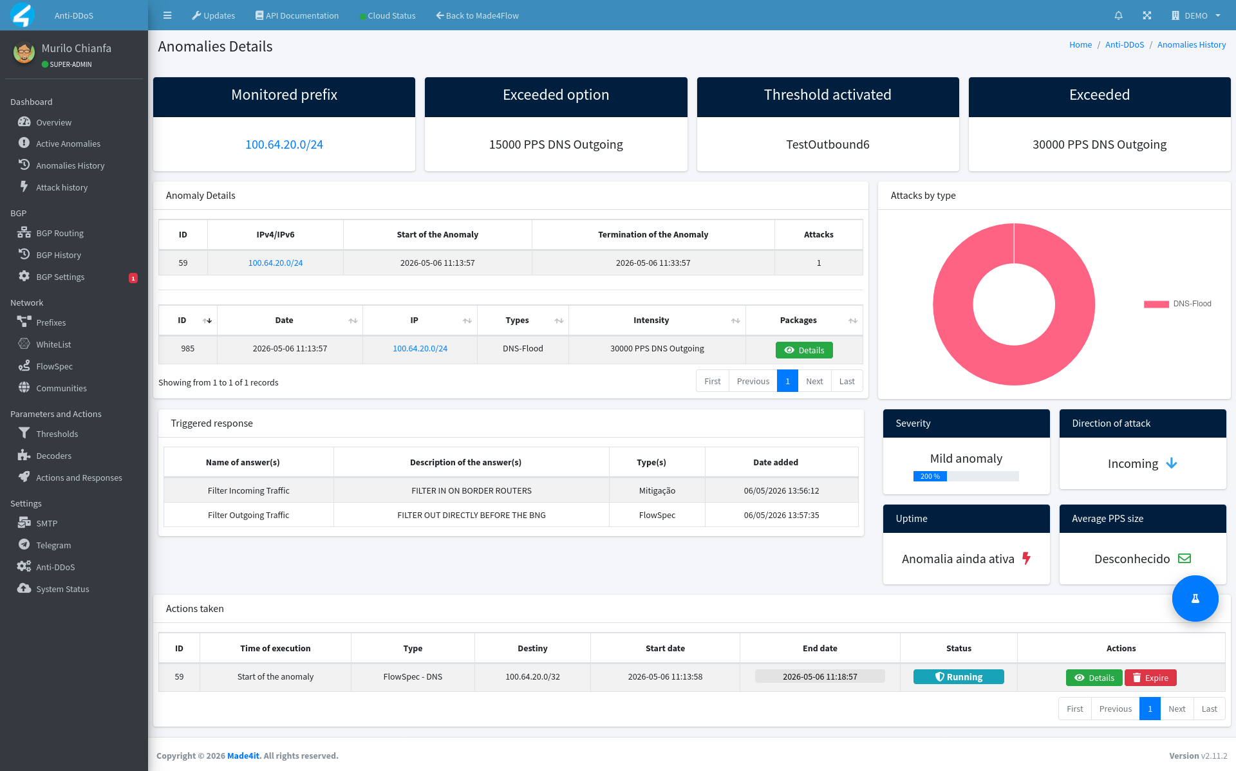This screenshot has height=771, width=1236.
Task: Click Next in the Actions taken pagination
Action: tap(1177, 709)
